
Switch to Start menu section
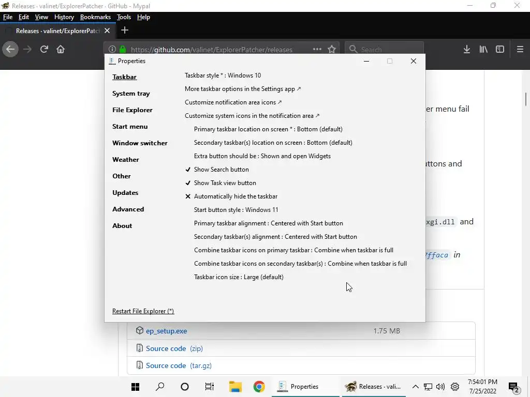pyautogui.click(x=130, y=127)
